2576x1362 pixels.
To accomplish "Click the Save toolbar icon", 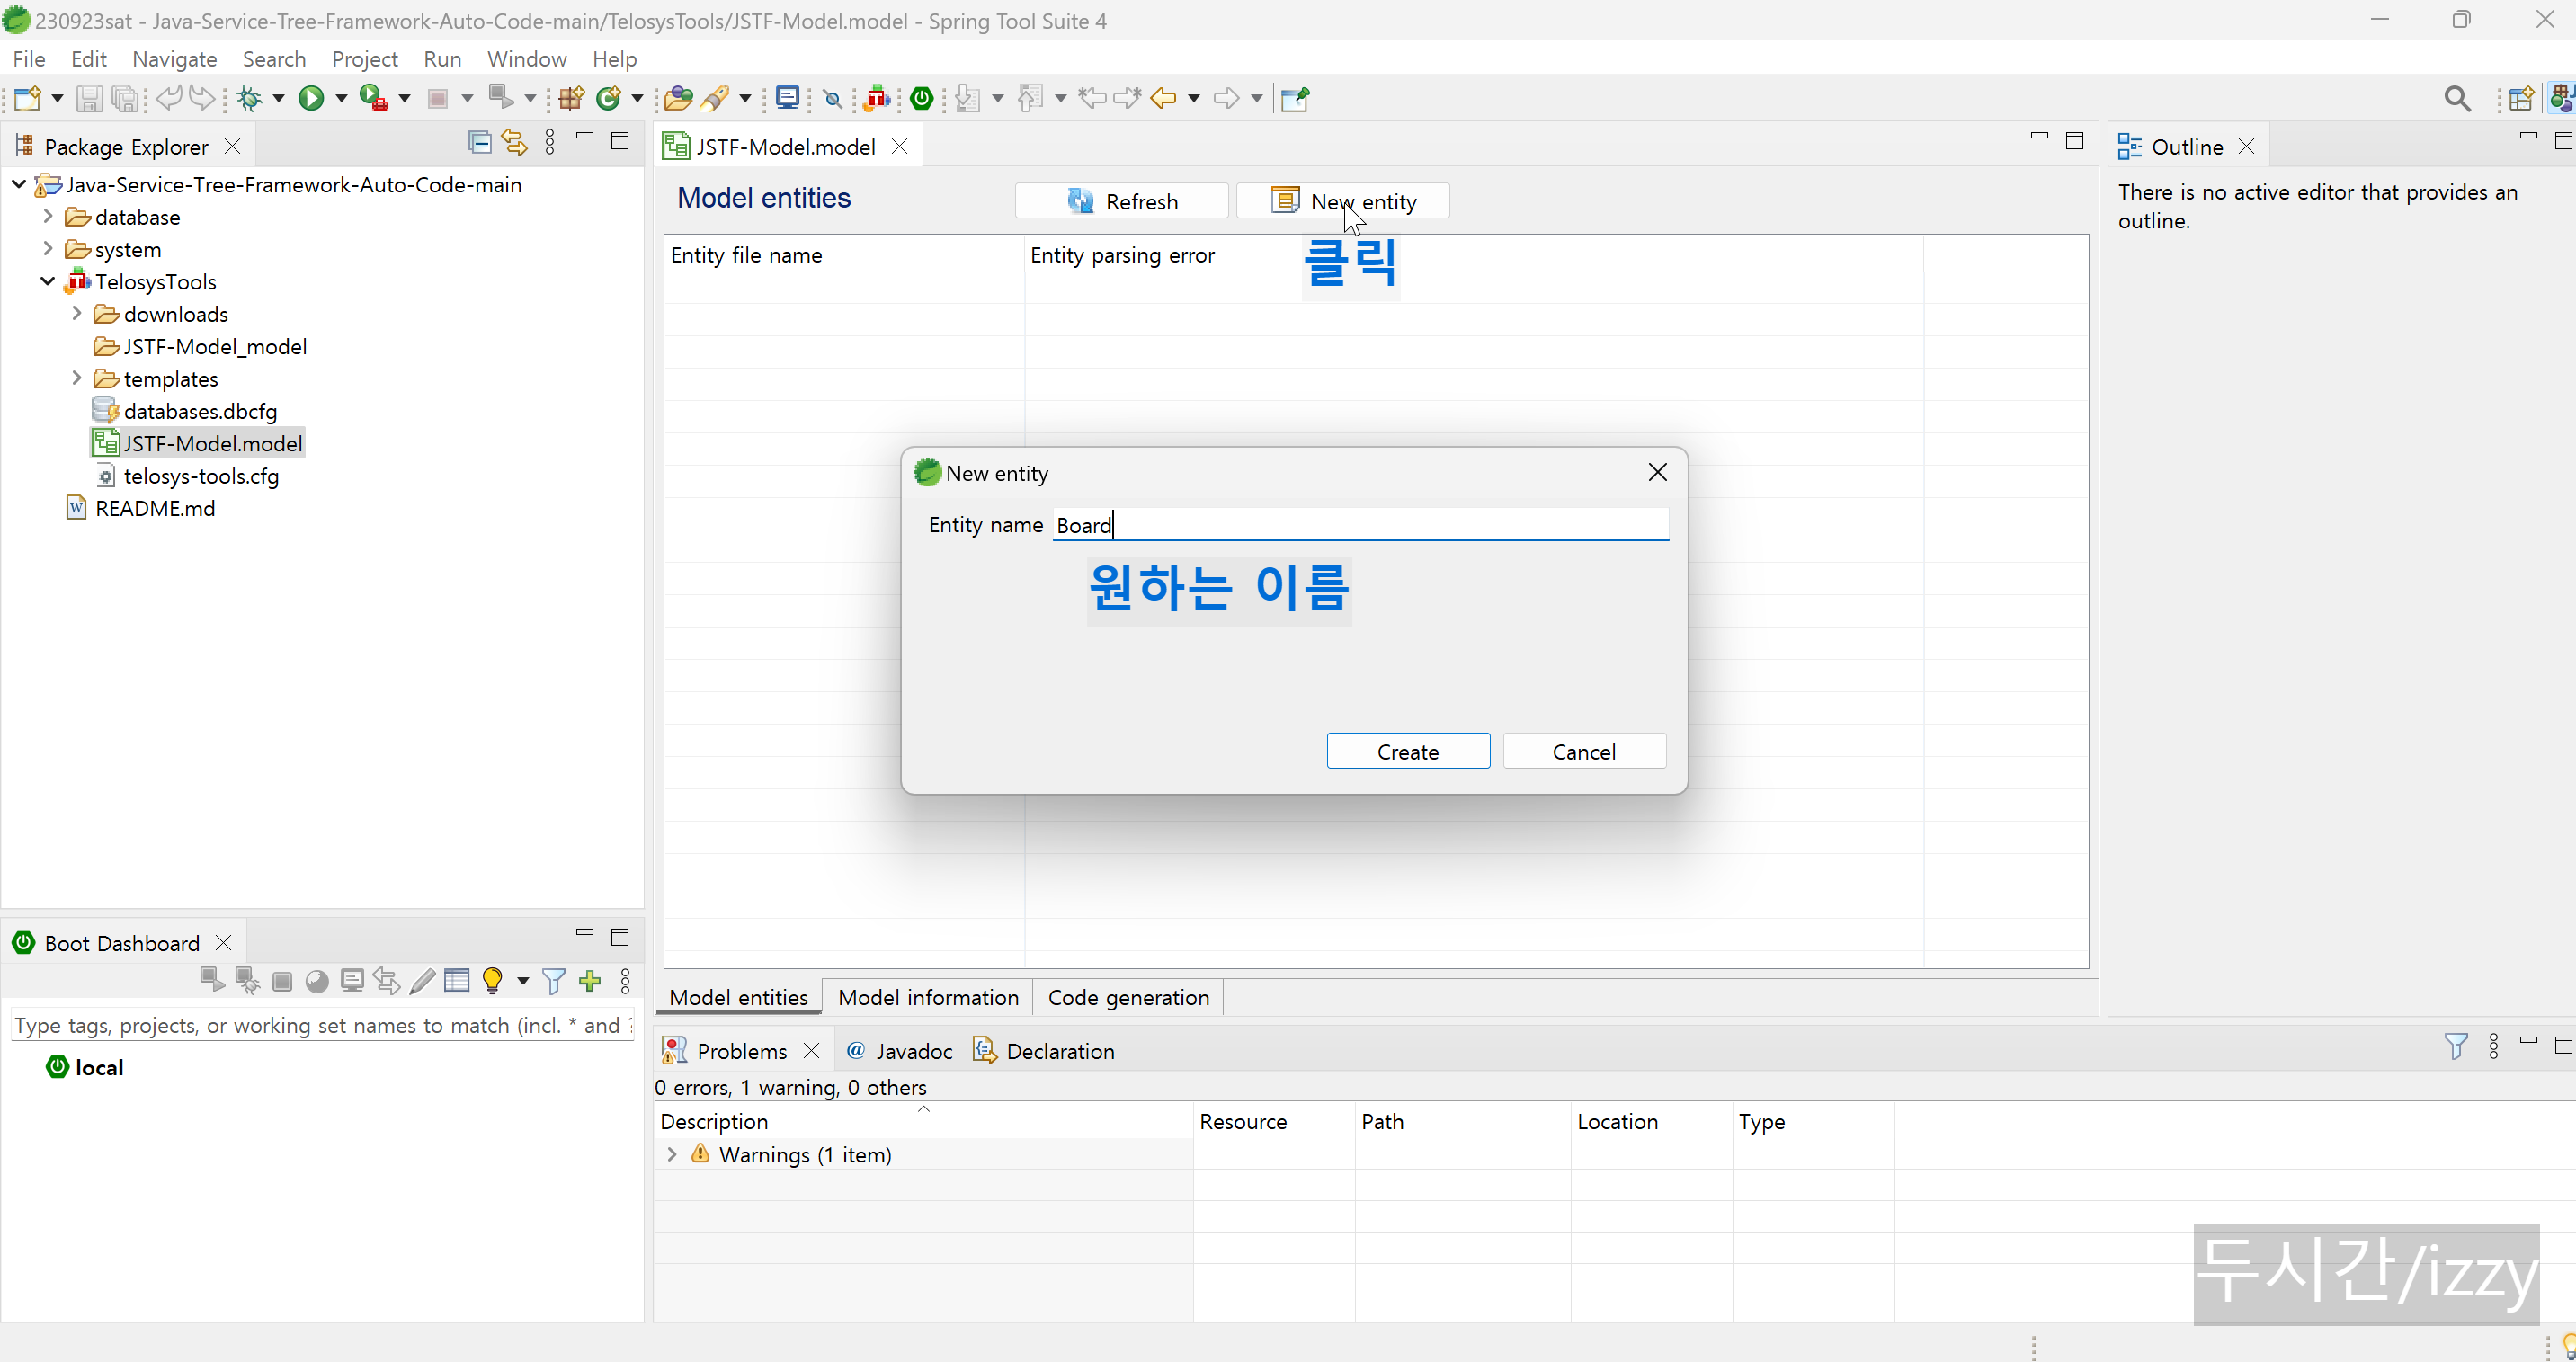I will 89,98.
